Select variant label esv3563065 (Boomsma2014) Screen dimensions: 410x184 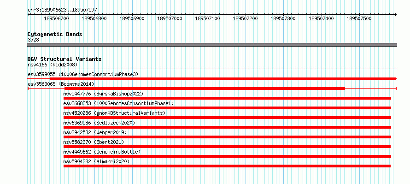61,84
